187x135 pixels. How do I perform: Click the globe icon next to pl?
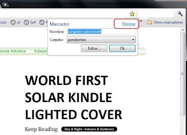tap(13, 22)
